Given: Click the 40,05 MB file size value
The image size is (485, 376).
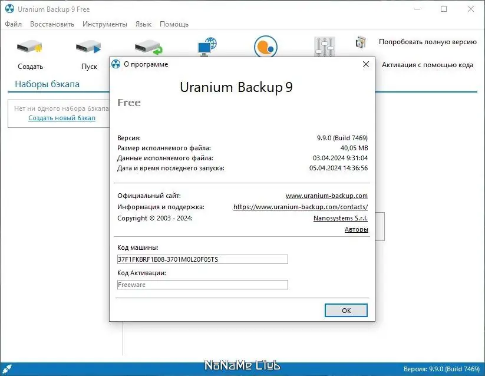Looking at the screenshot, I should coord(354,148).
